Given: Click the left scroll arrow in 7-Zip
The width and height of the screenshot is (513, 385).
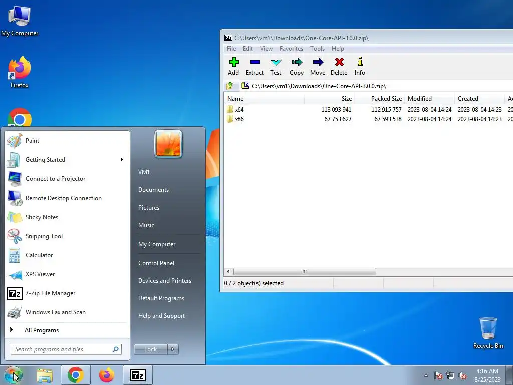Looking at the screenshot, I should point(228,271).
